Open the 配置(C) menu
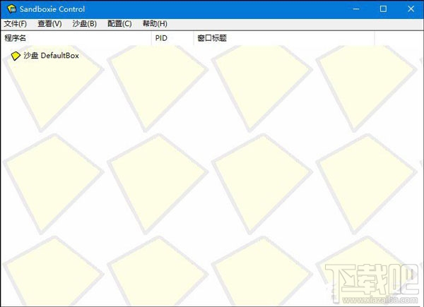Viewport: 424px width, 307px height. coord(119,24)
